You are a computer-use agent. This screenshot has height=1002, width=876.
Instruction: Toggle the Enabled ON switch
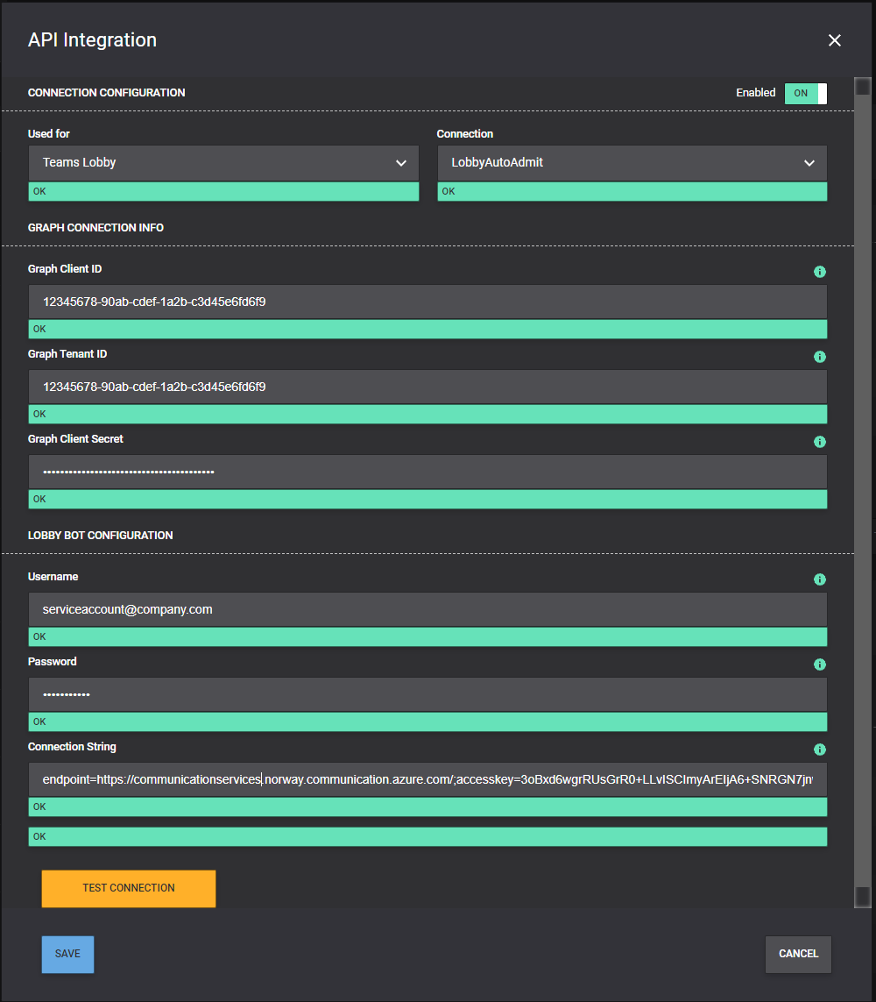[x=805, y=93]
